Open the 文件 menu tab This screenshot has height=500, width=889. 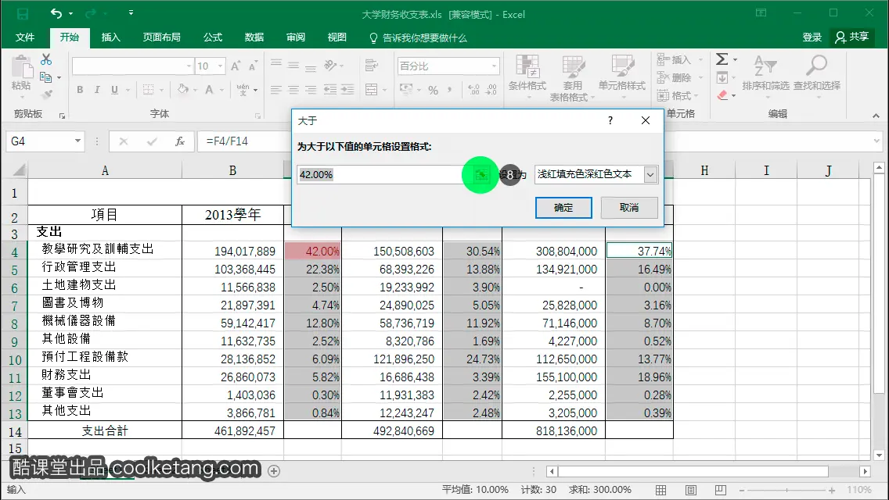(x=25, y=37)
